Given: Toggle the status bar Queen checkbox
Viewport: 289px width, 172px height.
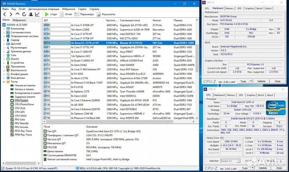Looking at the screenshot, I should pos(3,168).
